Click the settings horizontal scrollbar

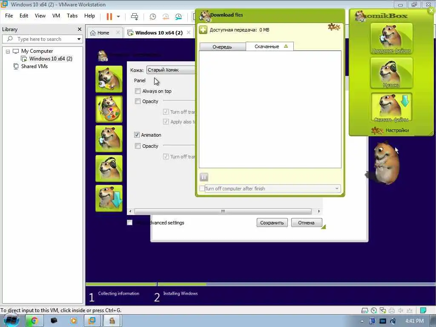click(x=223, y=211)
